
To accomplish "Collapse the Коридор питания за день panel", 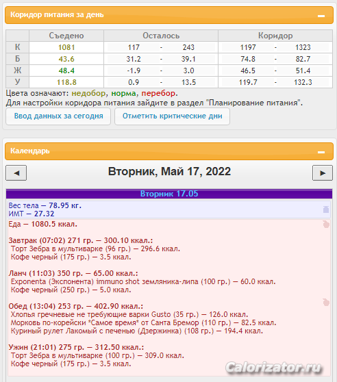I will tap(321, 16).
